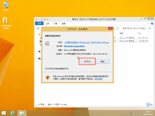Open the 文件 ribbon tab
Image resolution: width=155 pixels, height=116 pixels.
tap(39, 23)
